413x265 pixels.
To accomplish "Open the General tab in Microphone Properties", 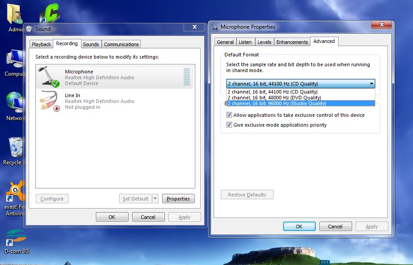I will (225, 42).
